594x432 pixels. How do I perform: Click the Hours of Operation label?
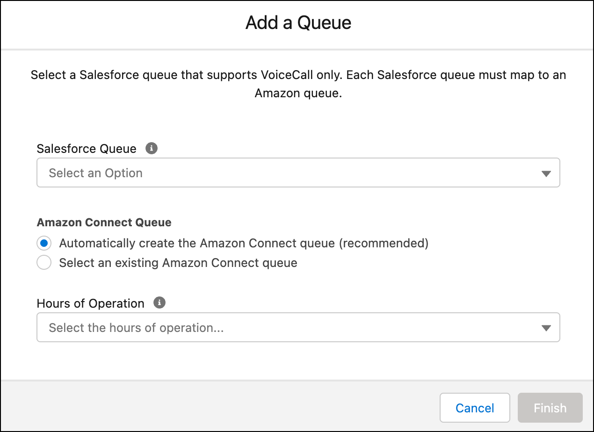click(x=90, y=303)
